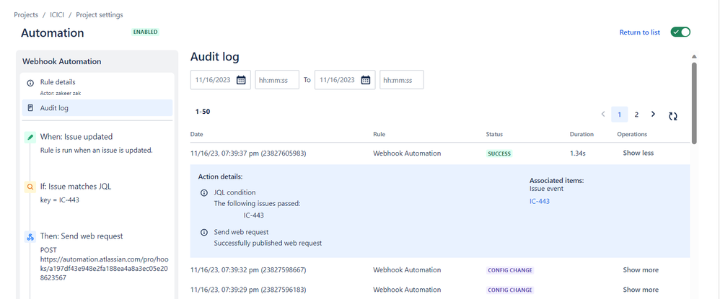This screenshot has height=299, width=720.
Task: Click the Duration column header
Action: click(x=581, y=134)
